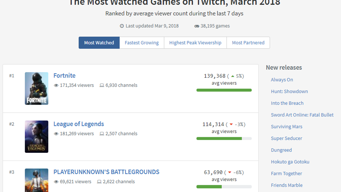Open the Dungreed link
The width and height of the screenshot is (341, 192).
[281, 150]
